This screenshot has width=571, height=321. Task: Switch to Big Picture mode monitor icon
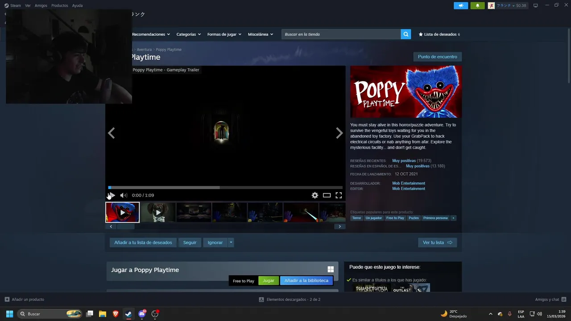[536, 5]
